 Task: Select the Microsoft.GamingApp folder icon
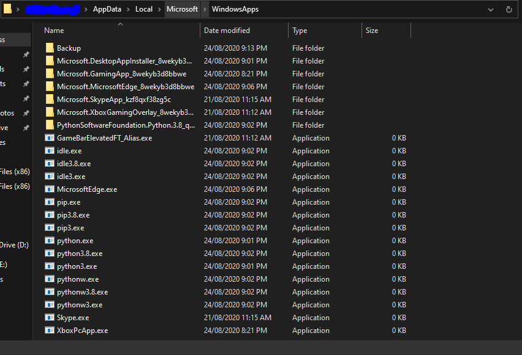[x=50, y=74]
